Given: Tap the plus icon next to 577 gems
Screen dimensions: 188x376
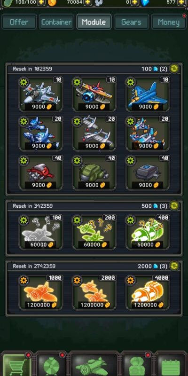Looking at the screenshot, I should pos(181,2).
